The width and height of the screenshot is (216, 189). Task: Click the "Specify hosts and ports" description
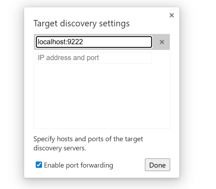(x=88, y=143)
